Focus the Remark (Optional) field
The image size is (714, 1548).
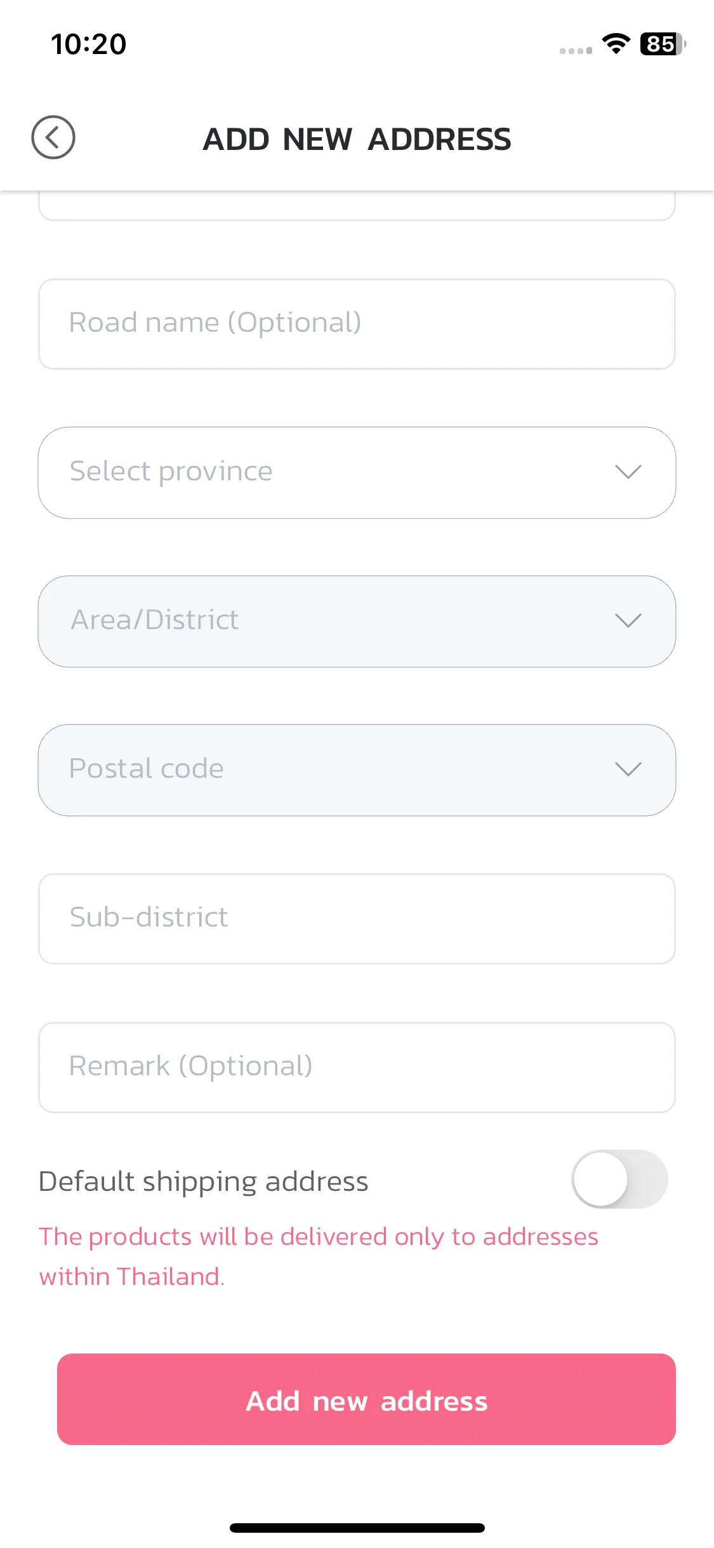pos(357,1068)
